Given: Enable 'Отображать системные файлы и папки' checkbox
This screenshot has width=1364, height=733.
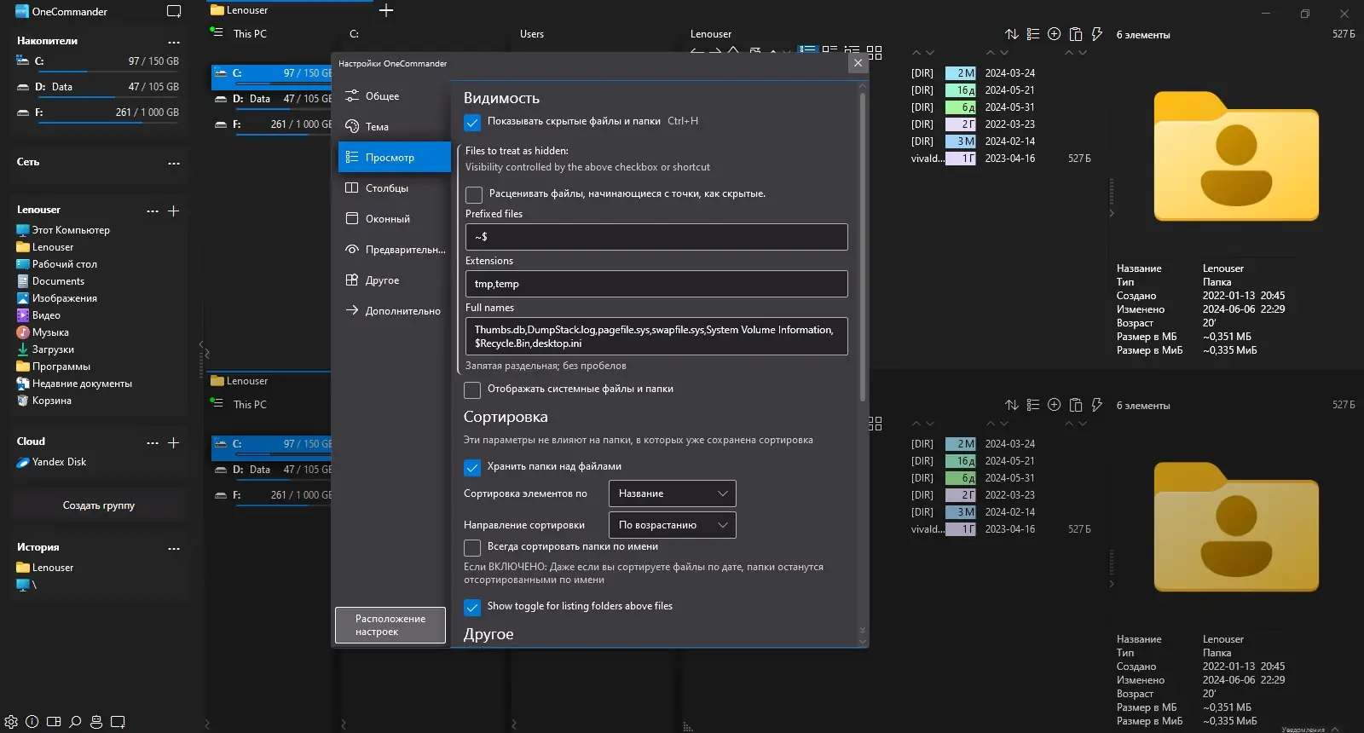Looking at the screenshot, I should pos(472,390).
